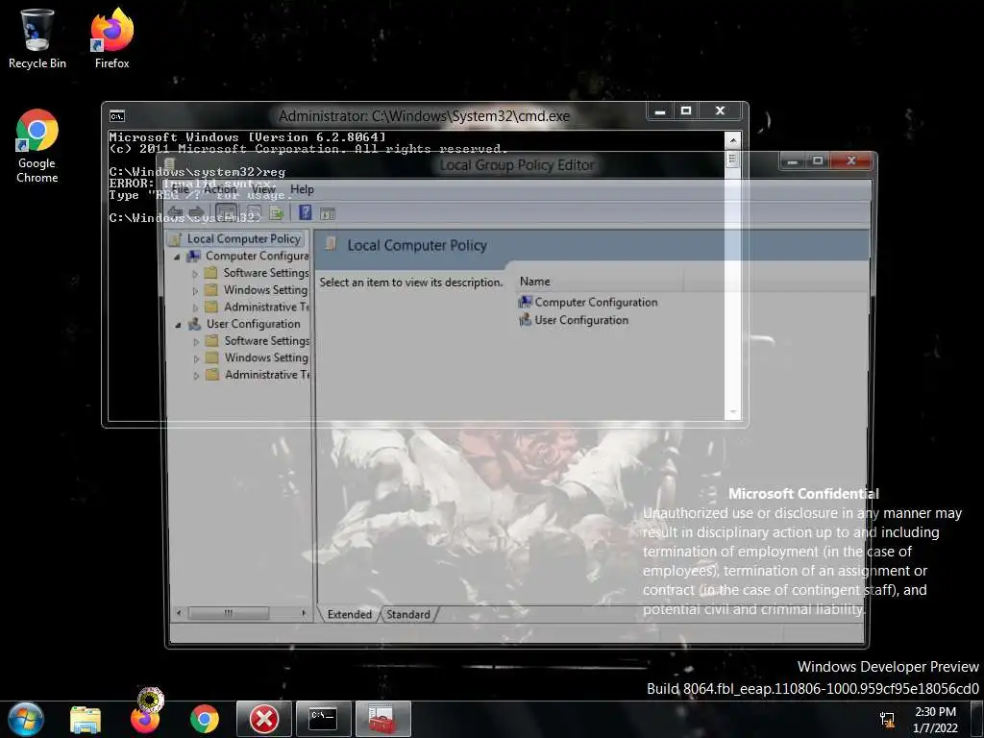
Task: Expand Software Settings under Computer Configuration
Action: 195,274
